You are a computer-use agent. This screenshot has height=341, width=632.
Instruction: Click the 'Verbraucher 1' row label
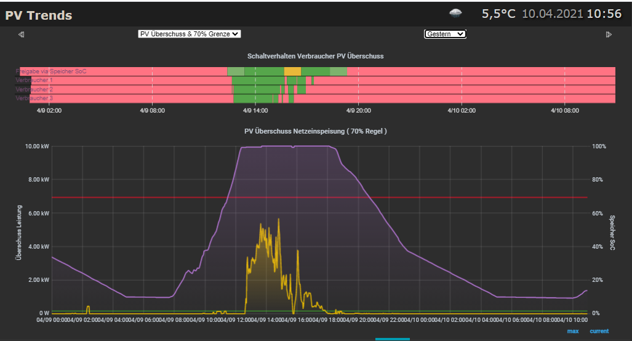coord(34,80)
